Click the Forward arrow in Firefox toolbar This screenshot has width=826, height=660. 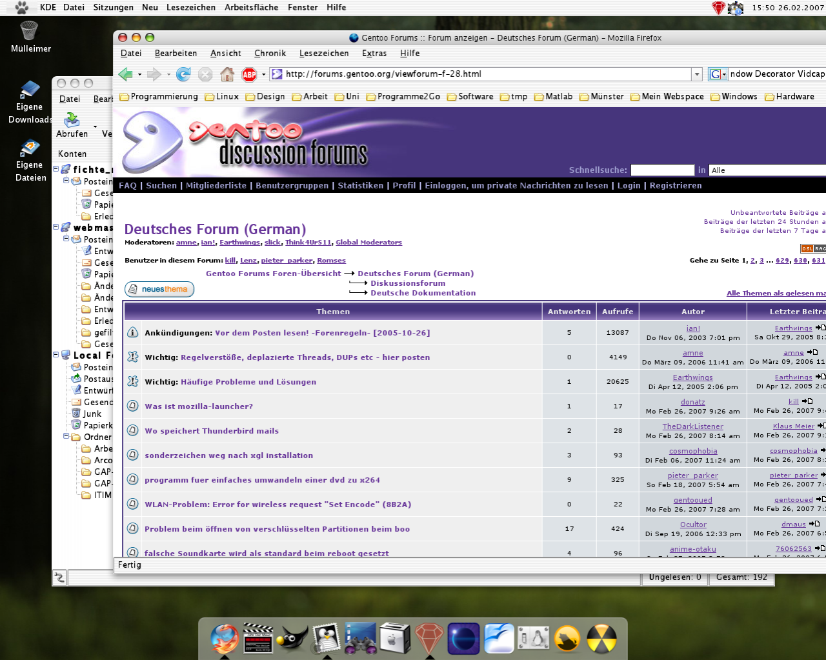click(x=154, y=75)
